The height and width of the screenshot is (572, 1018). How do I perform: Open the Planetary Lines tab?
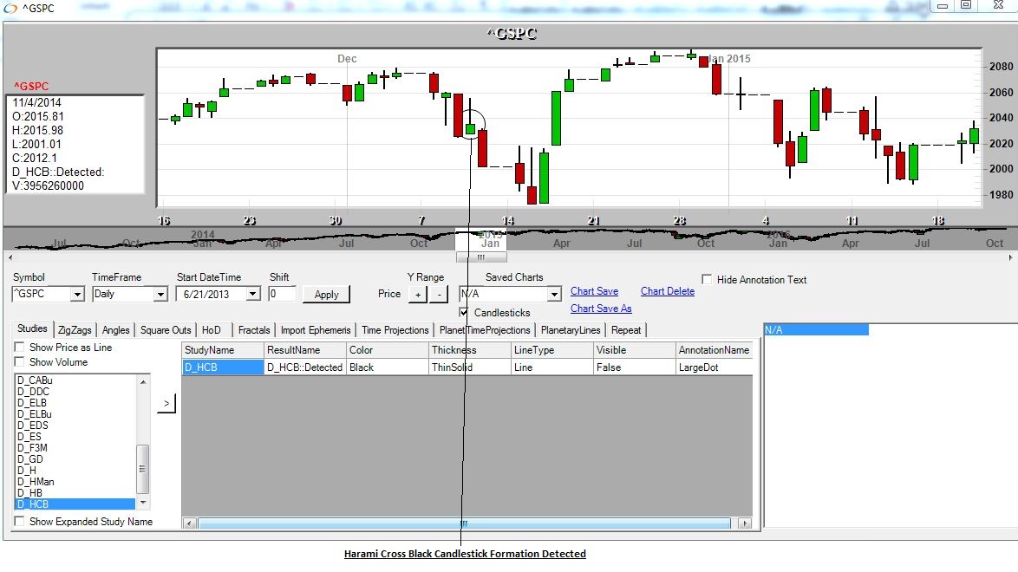[x=569, y=330]
